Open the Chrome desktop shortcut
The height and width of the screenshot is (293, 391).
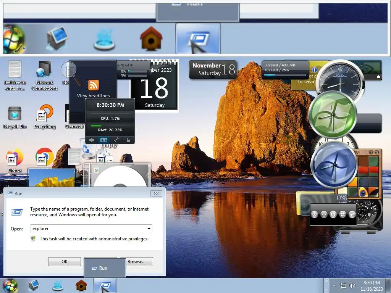point(44,157)
